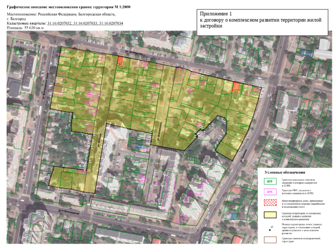The width and height of the screenshot is (333, 245).
Task: Click the 'г. Белгород' line
Action: [16, 19]
